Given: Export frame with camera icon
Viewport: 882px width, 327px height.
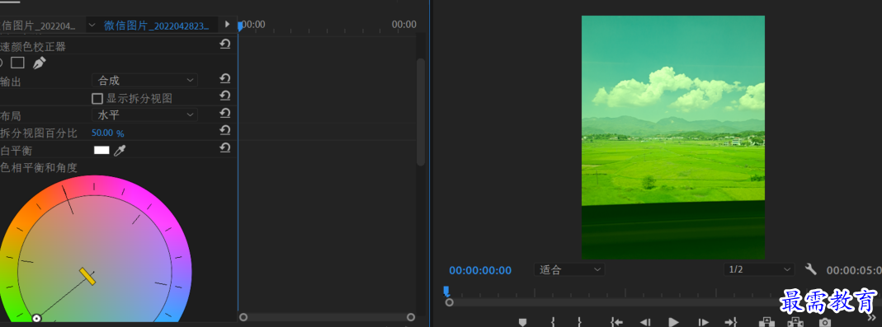Looking at the screenshot, I should pyautogui.click(x=824, y=322).
